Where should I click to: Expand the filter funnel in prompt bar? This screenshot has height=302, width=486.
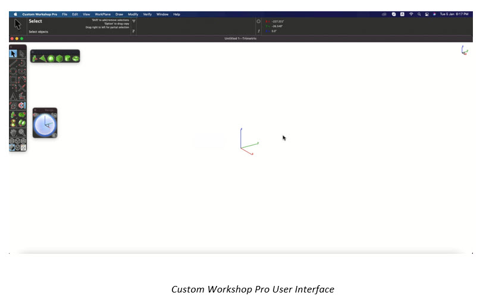[x=134, y=21]
